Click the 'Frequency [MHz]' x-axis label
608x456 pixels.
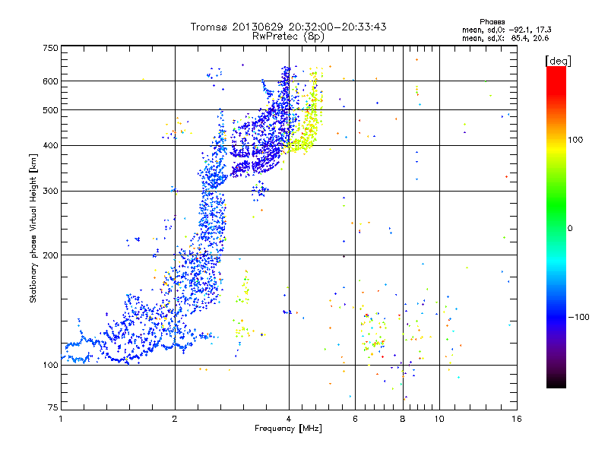[x=288, y=429]
